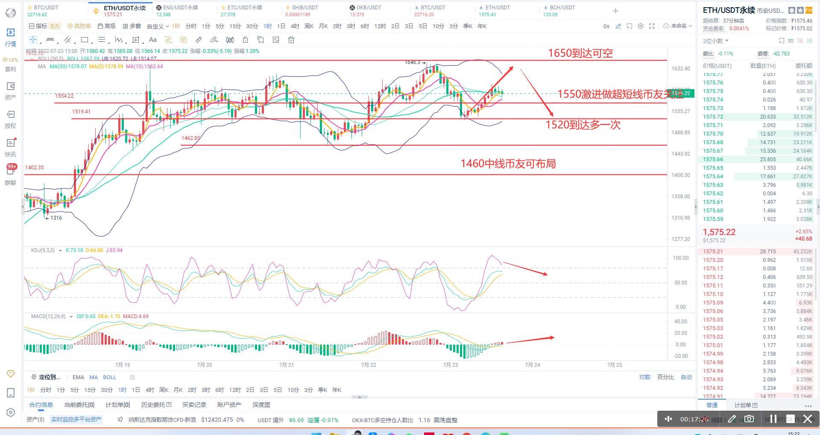820x435 pixels.
Task: Open the KDJ indicator dropdown arrow
Action: point(60,250)
